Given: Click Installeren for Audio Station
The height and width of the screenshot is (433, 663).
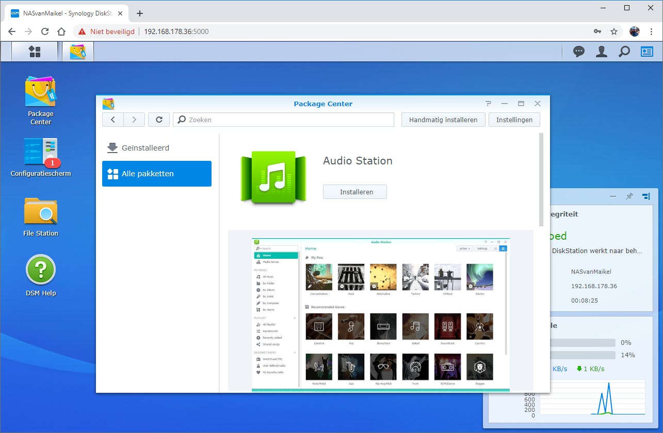Looking at the screenshot, I should coord(355,192).
